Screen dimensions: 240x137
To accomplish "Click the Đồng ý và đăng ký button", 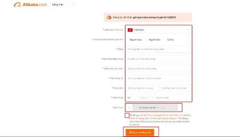I will coord(140,133).
